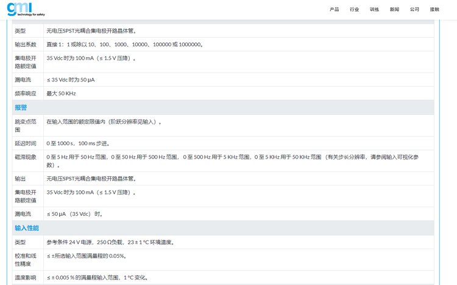
Task: Click the 跳变点范围 row label
Action: tap(26, 126)
